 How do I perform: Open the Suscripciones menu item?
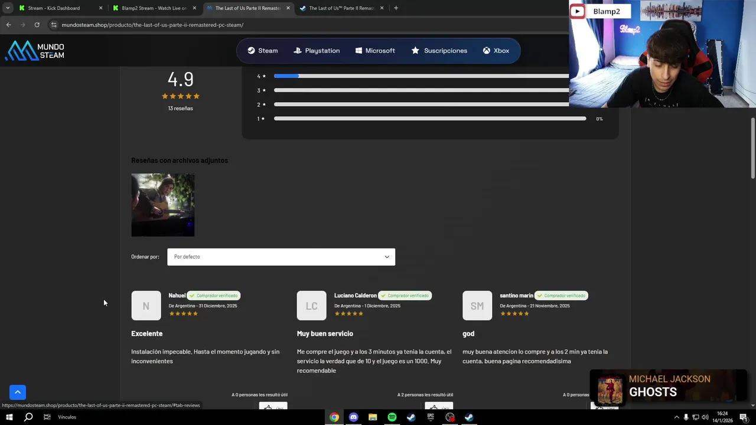[x=439, y=51]
